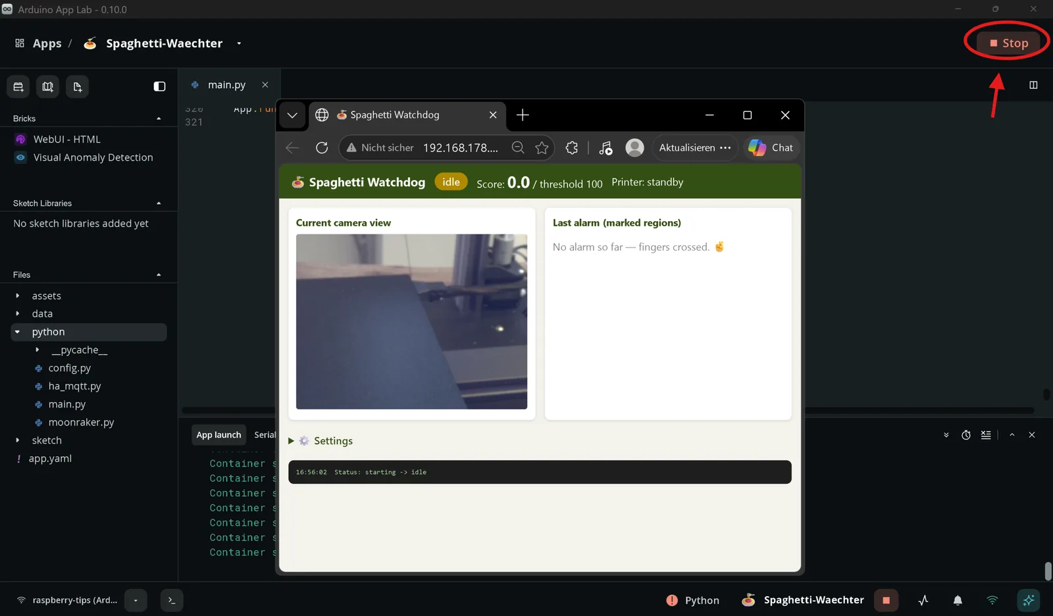Click the browser zoom out magnifier icon
The width and height of the screenshot is (1053, 616).
click(518, 148)
